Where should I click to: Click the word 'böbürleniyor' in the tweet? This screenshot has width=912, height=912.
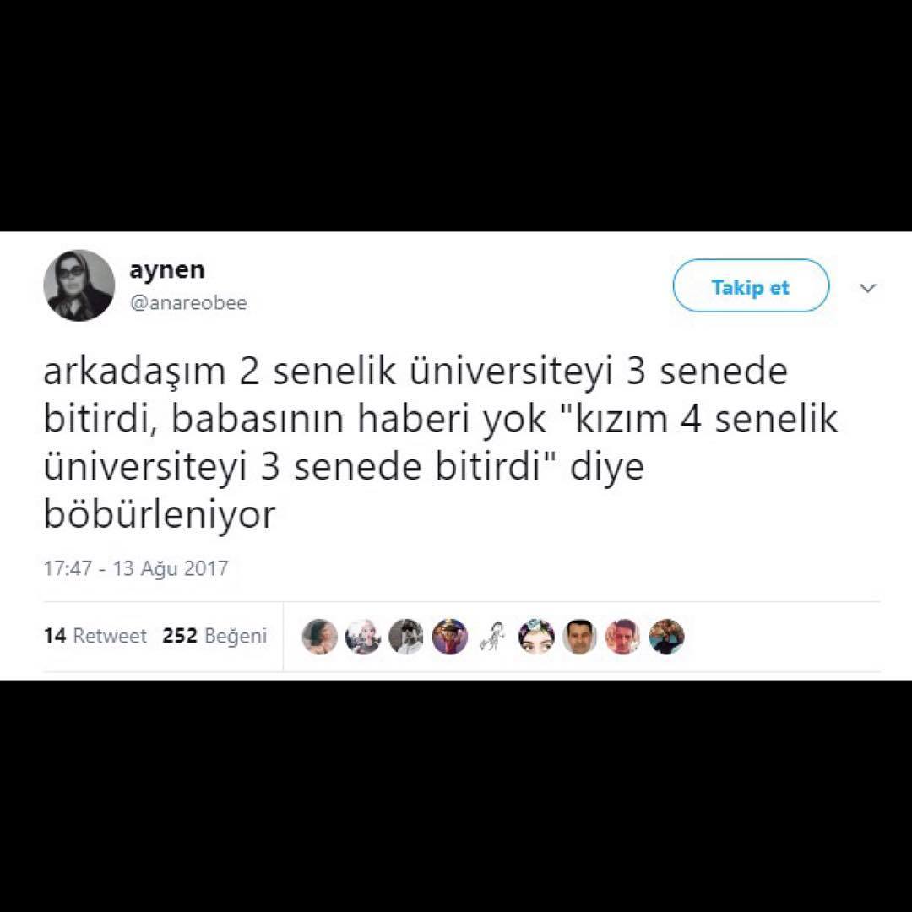(160, 514)
